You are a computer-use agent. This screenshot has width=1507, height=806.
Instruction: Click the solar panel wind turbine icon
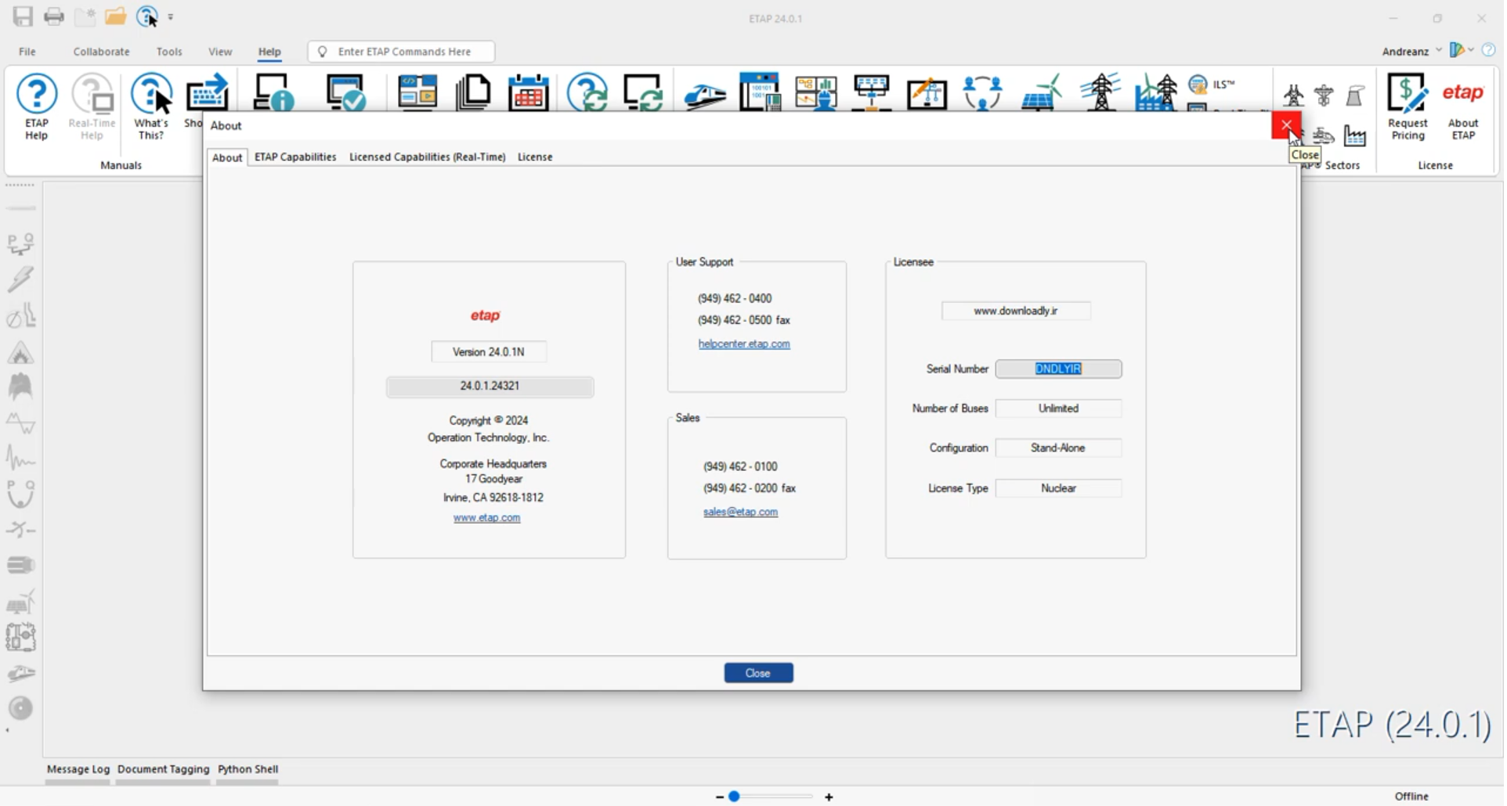tap(1043, 93)
